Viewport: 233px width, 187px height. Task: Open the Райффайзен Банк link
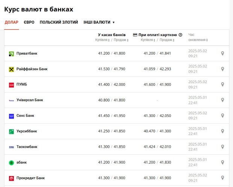click(x=32, y=69)
